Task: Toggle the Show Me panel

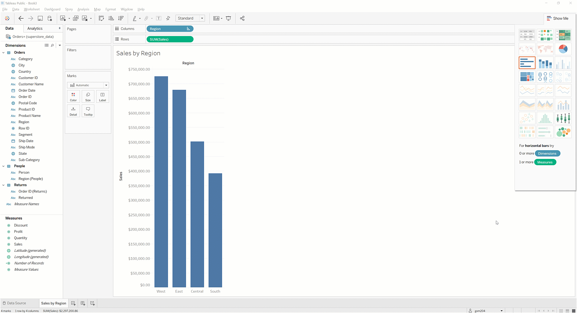Action: [x=557, y=18]
